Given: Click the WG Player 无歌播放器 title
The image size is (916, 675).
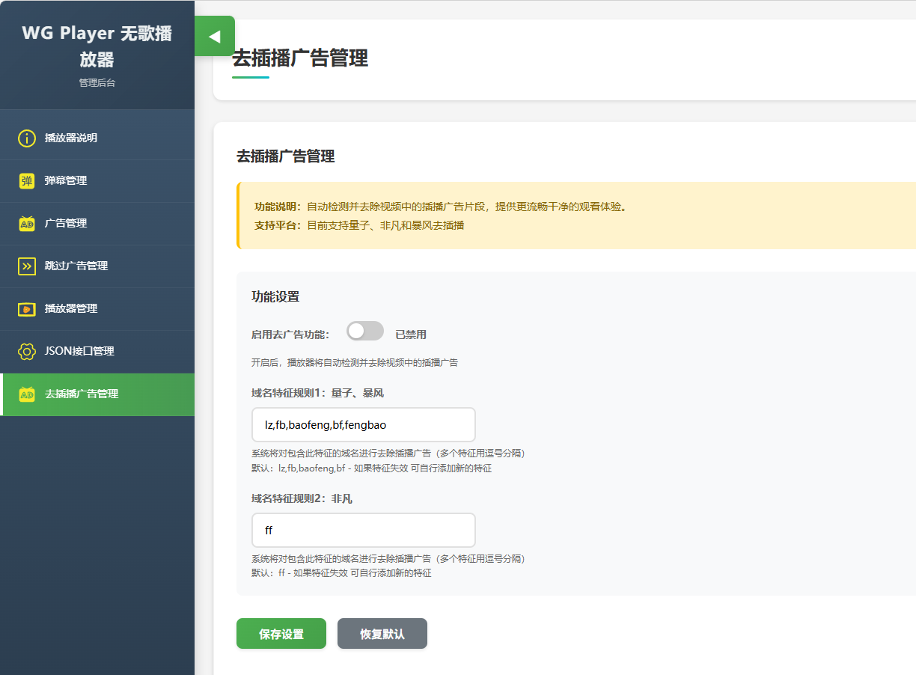Looking at the screenshot, I should click(97, 46).
